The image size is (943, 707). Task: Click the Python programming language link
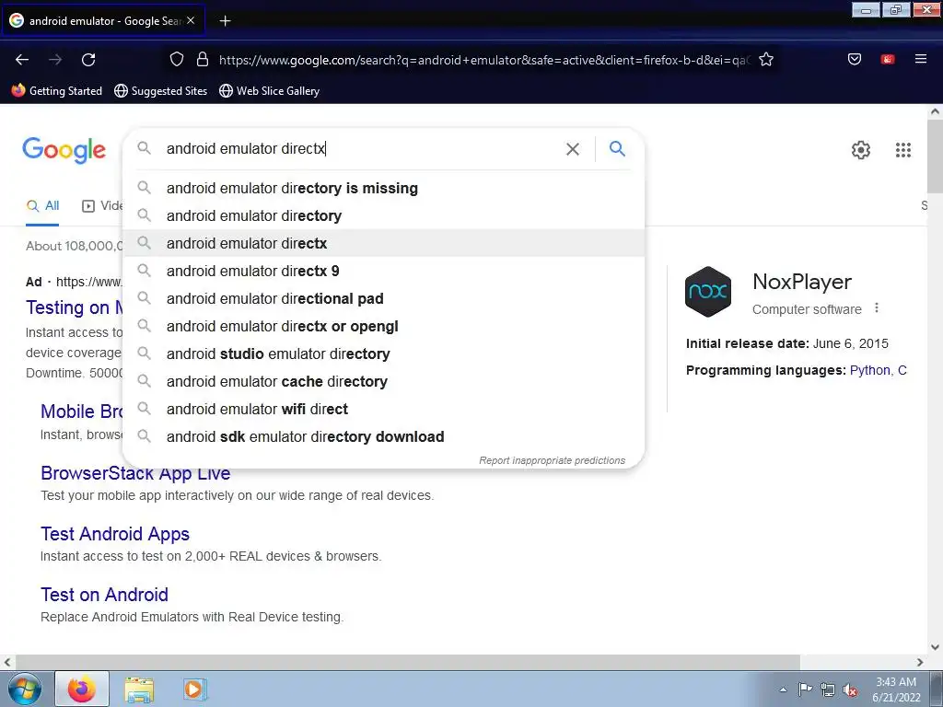[x=869, y=370]
